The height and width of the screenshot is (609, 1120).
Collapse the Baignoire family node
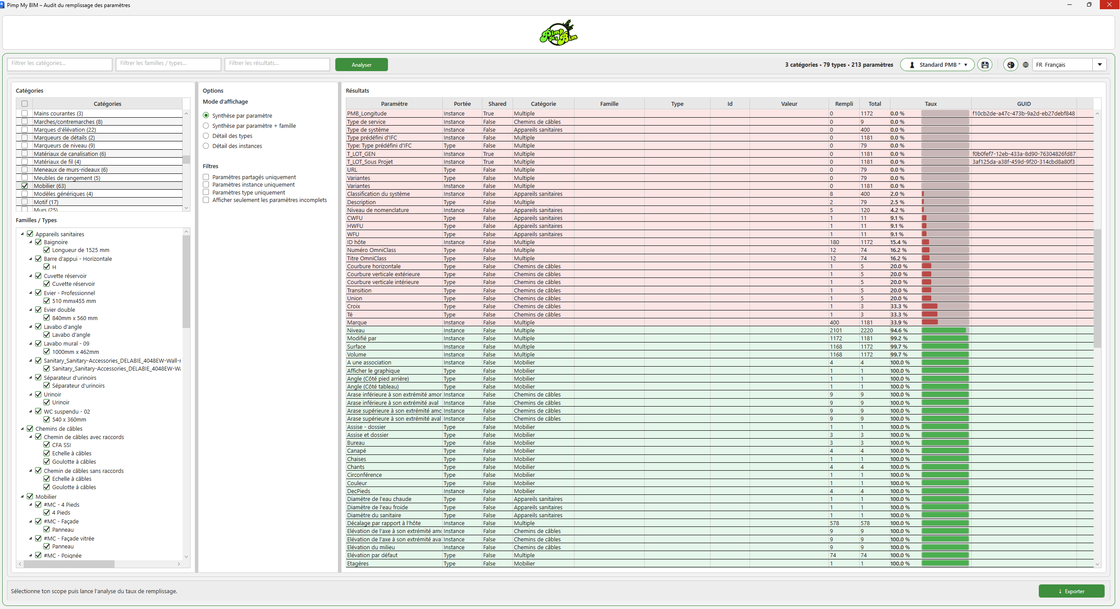[31, 242]
